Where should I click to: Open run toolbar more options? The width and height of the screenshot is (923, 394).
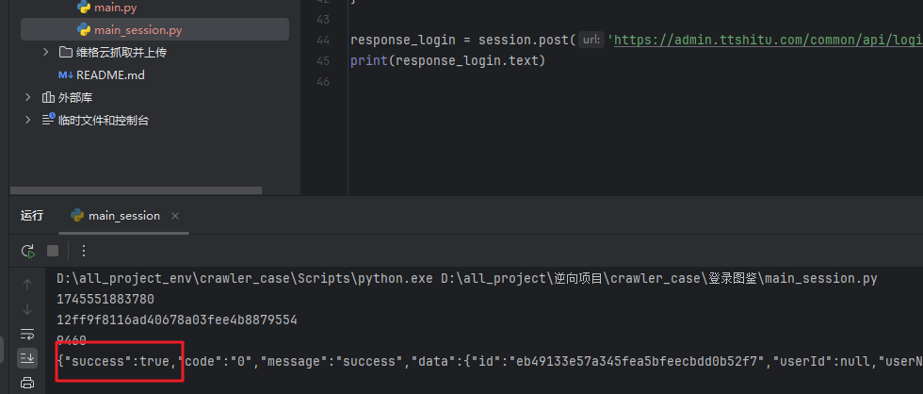[84, 251]
